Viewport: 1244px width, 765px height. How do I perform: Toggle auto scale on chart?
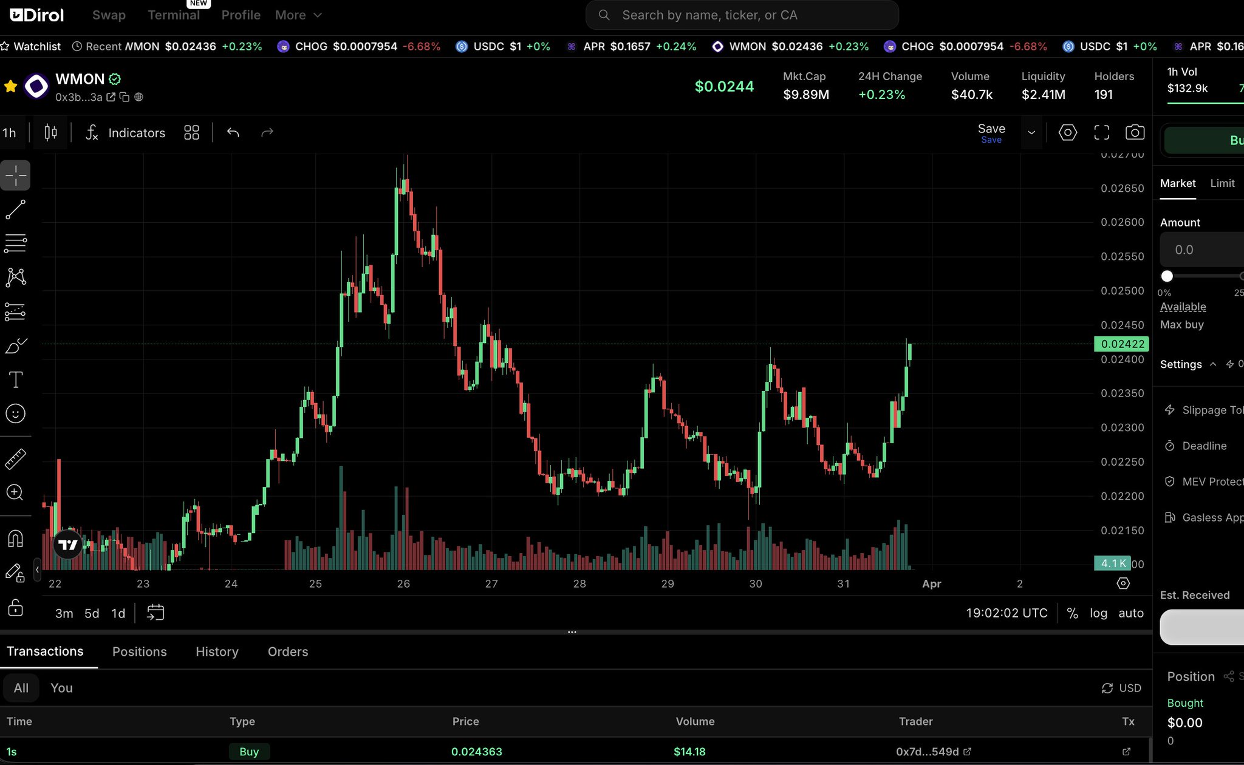point(1131,613)
